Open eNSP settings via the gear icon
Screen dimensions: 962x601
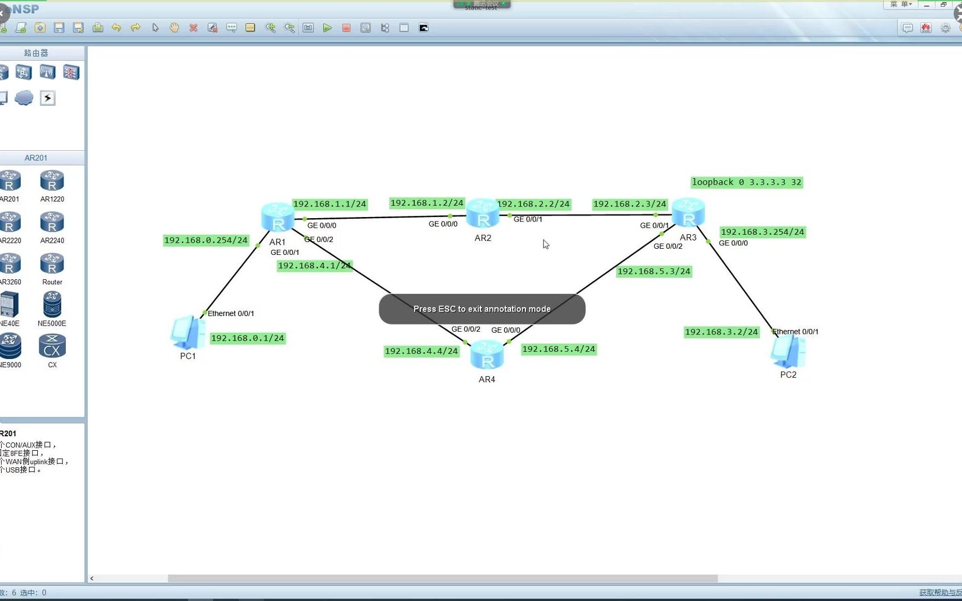945,27
